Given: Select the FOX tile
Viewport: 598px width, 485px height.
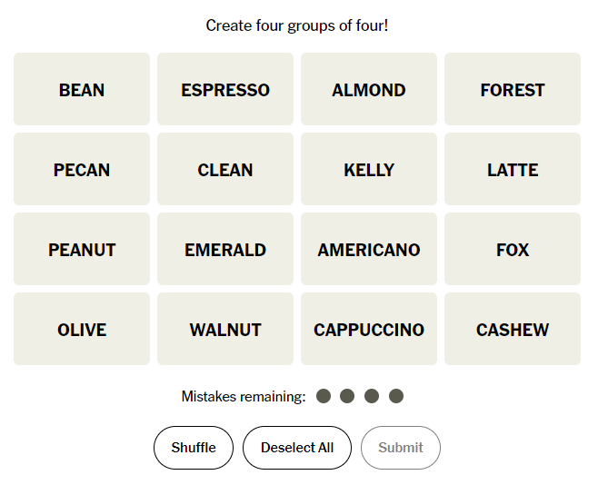Looking at the screenshot, I should coord(513,249).
